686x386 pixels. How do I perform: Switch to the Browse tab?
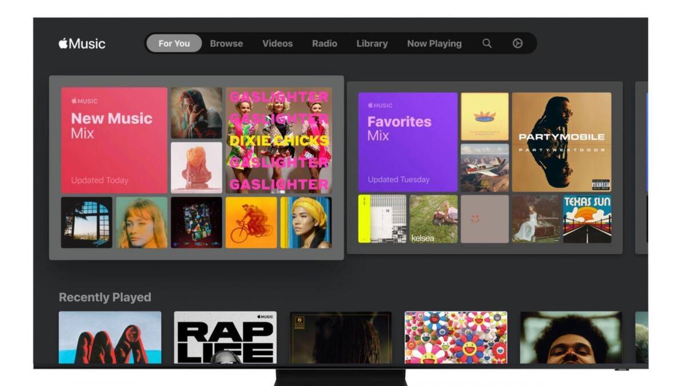tap(226, 43)
